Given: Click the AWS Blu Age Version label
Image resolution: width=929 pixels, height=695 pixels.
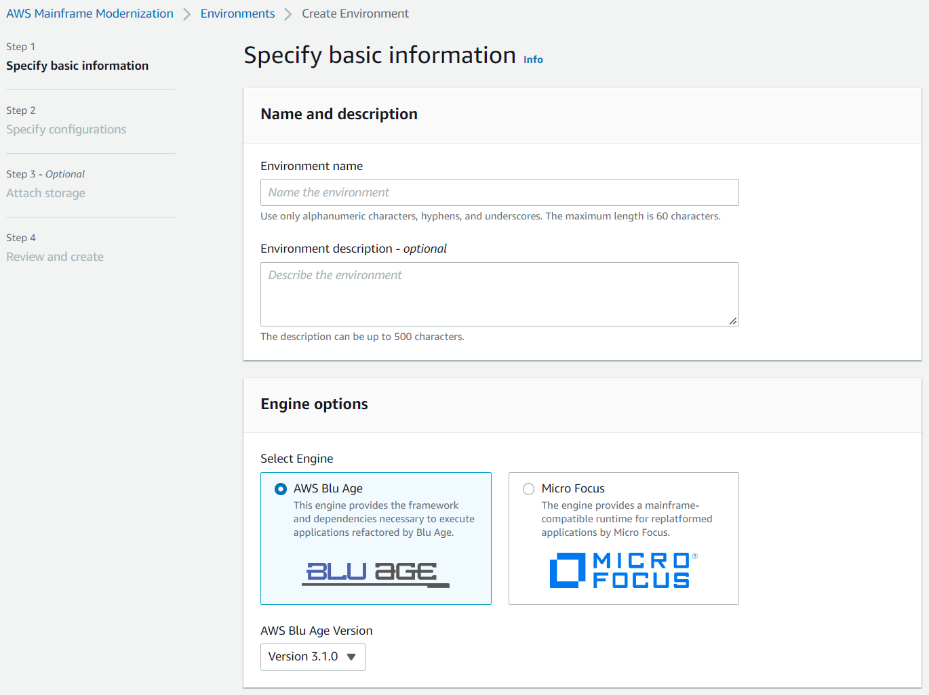Looking at the screenshot, I should (316, 631).
